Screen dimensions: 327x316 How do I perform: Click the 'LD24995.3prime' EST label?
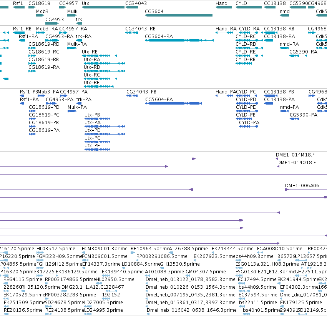click(103, 310)
